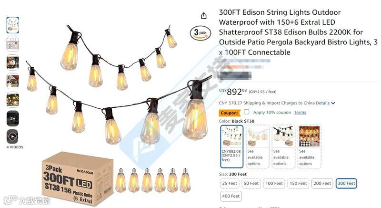Open shipping & import charges Details link
This screenshot has height=208, width=381.
pos(322,103)
